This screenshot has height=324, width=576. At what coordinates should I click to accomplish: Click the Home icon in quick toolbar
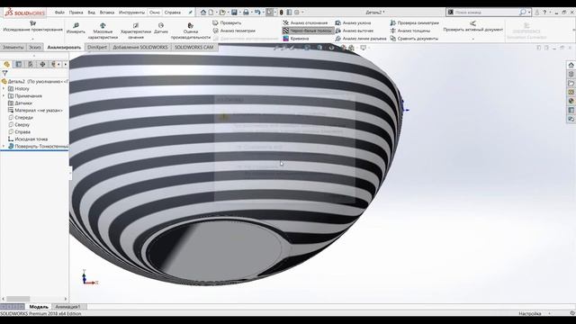pyautogui.click(x=203, y=12)
